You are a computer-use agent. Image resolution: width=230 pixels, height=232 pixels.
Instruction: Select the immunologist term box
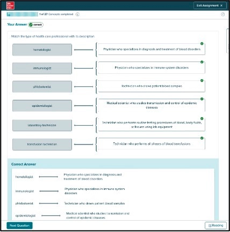pos(42,69)
